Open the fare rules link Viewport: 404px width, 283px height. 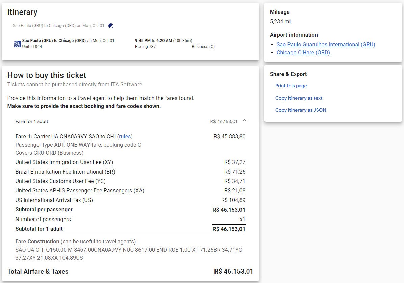coord(125,136)
